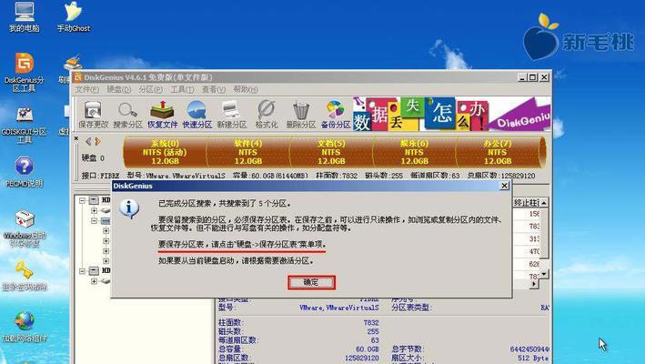Click the 终止柱面 column header
645x364 pixels.
526,202
